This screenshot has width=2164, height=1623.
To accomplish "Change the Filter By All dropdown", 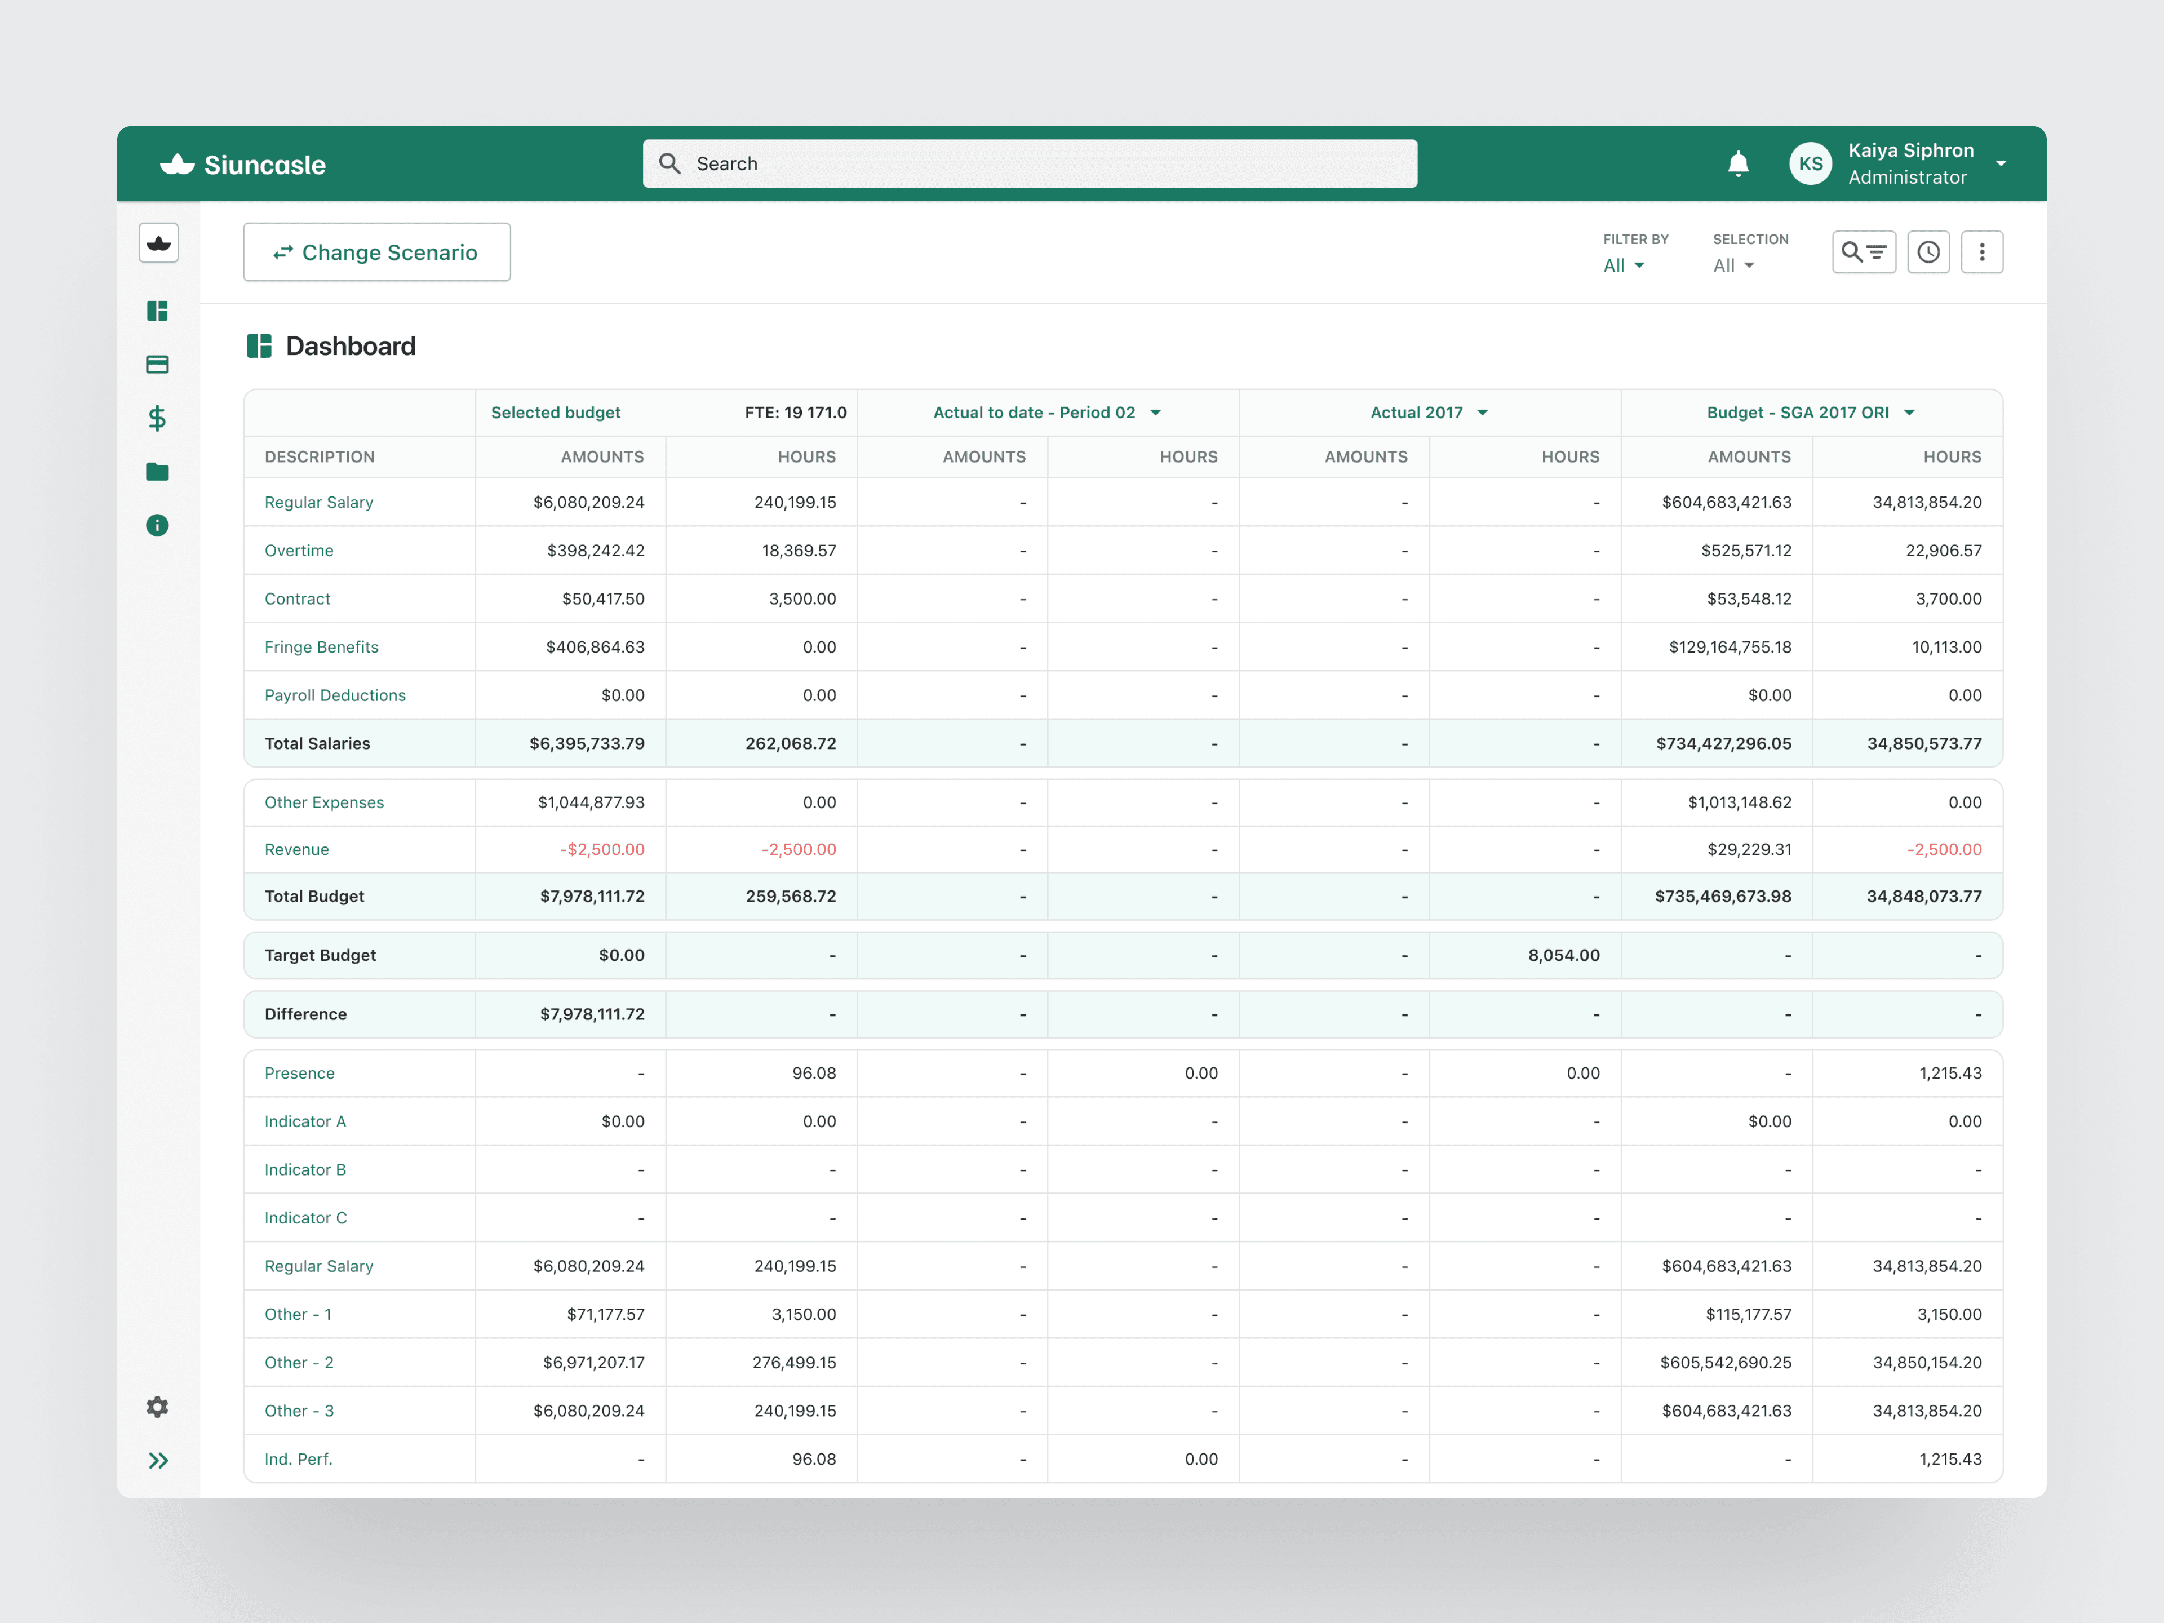I will (x=1625, y=265).
